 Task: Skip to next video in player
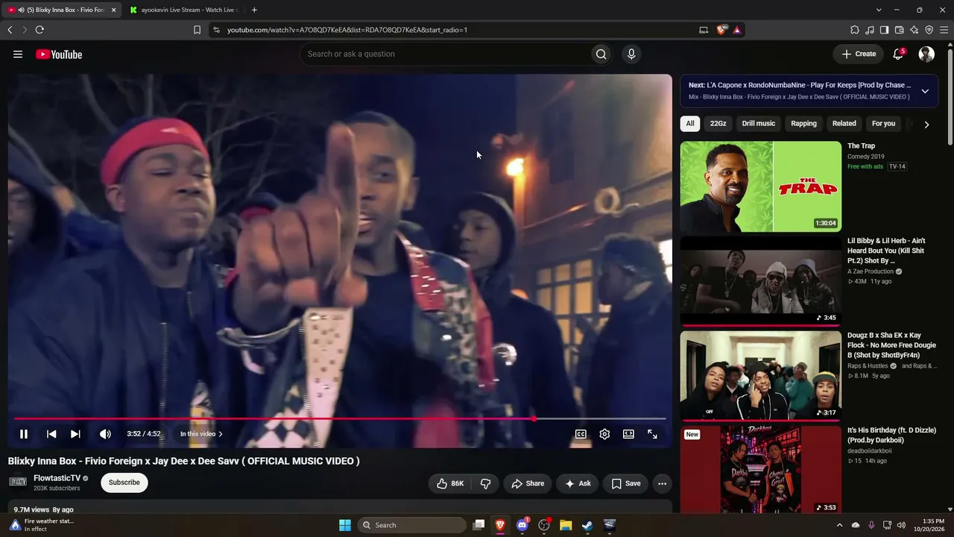coord(75,434)
